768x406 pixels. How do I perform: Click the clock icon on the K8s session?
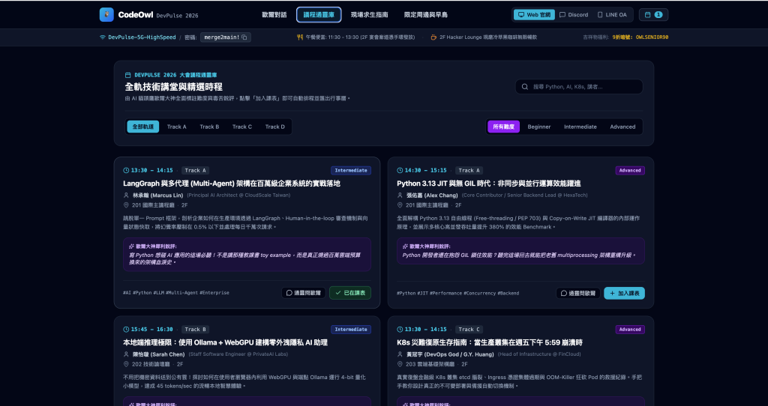[400, 329]
